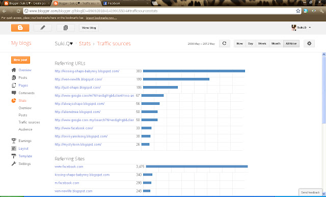Switch to the Blogger Create post tab
The height and width of the screenshot is (197, 326).
(x=26, y=4)
